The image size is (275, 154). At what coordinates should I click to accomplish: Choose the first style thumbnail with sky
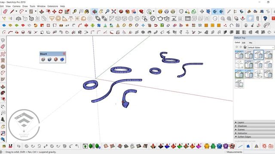[239, 55]
